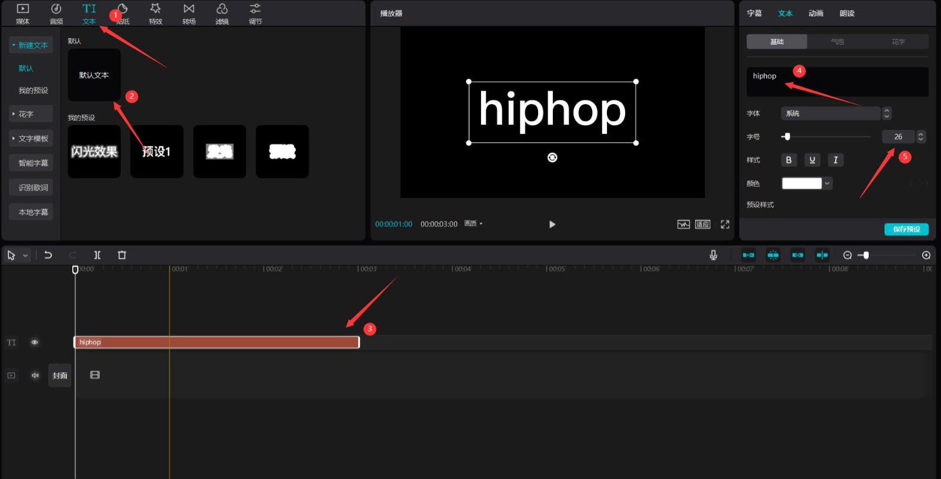Toggle the fourth preview-axis icon in the timeline toolbar
Screen dimensions: 941x479
822,255
